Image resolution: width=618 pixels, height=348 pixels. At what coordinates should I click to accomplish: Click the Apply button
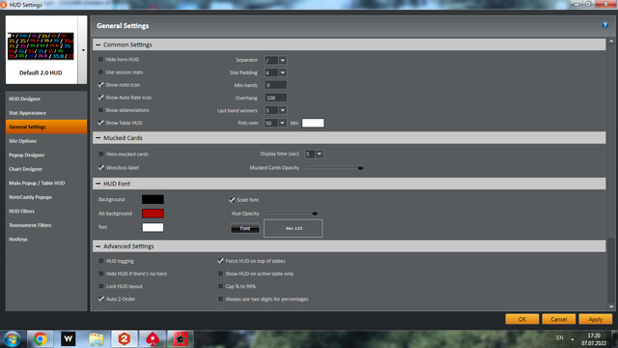point(595,319)
